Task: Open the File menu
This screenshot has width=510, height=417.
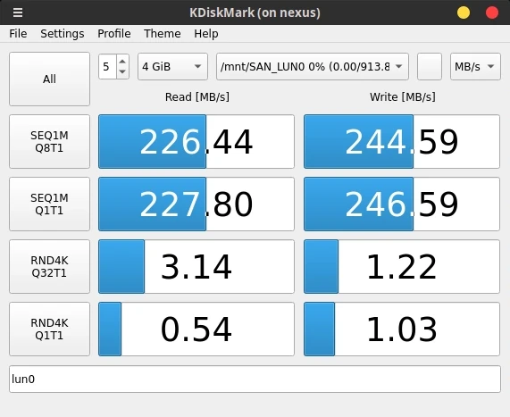Action: [x=18, y=34]
